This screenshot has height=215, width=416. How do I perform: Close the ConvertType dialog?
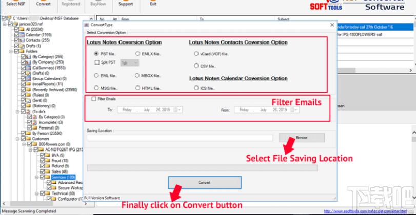click(x=332, y=25)
